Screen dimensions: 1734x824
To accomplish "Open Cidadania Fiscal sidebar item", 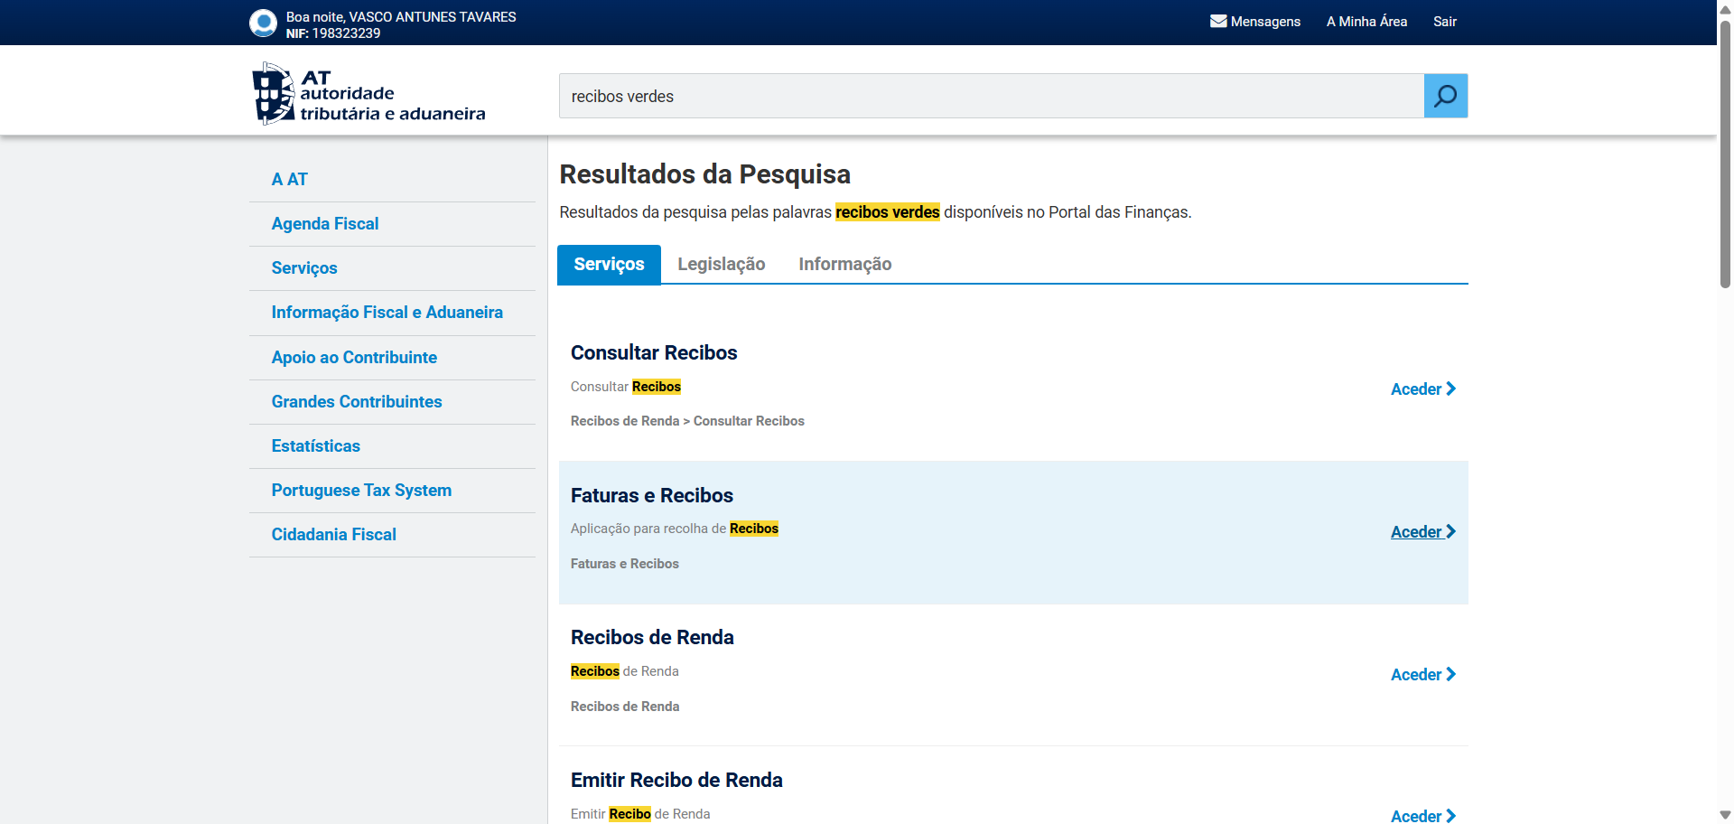I will tap(334, 535).
